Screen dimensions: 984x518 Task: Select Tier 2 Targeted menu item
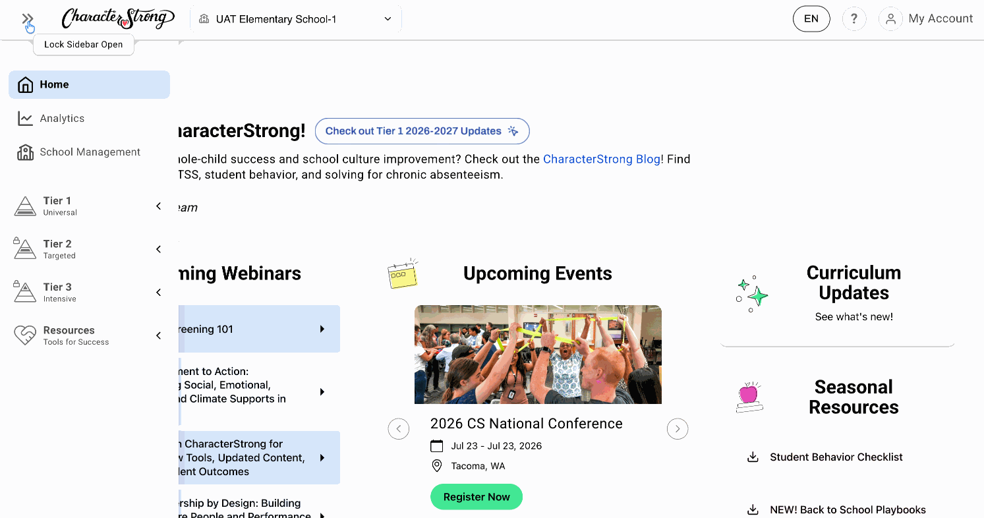(89, 249)
